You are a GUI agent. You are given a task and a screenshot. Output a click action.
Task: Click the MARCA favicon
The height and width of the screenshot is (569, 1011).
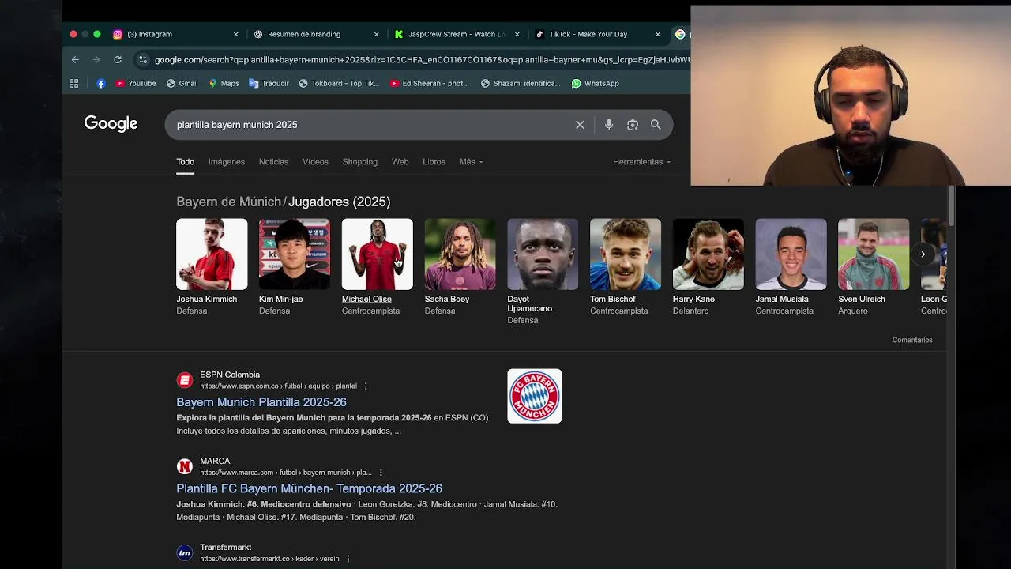point(185,466)
